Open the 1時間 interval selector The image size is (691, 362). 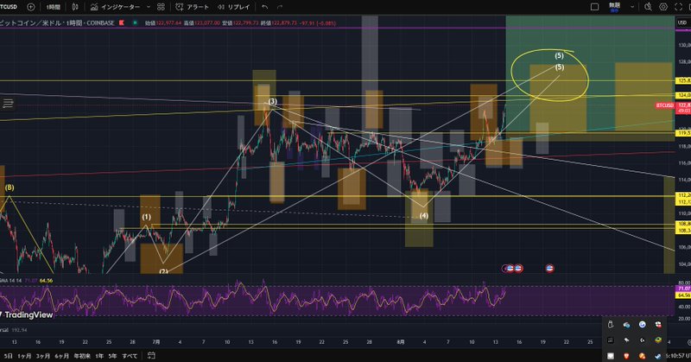54,7
